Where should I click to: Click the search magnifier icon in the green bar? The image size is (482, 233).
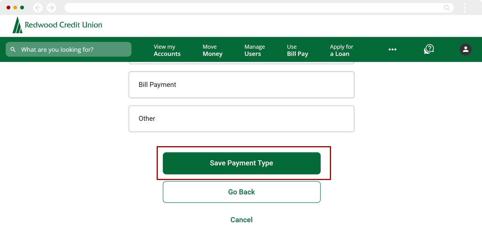pos(13,50)
